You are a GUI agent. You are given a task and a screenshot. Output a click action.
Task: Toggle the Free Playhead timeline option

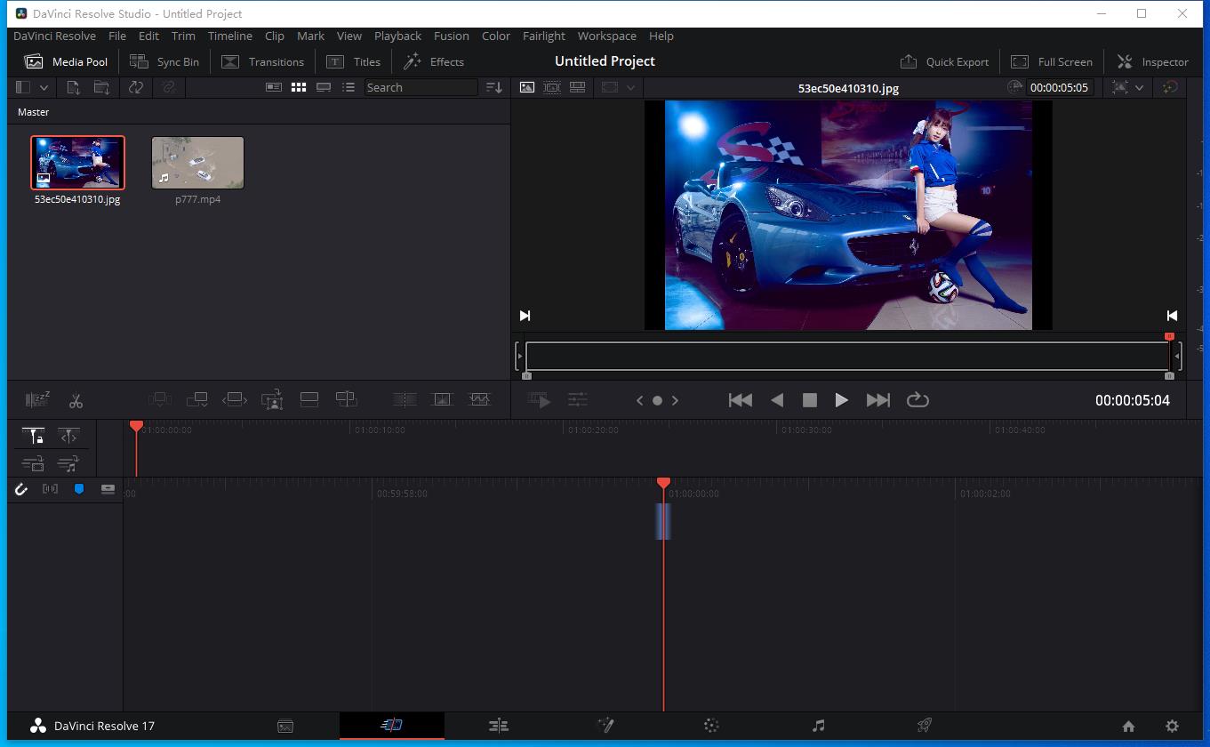click(68, 436)
